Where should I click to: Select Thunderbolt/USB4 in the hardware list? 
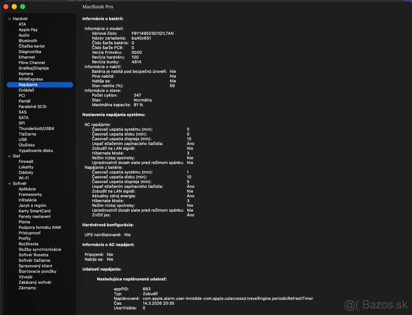(36, 128)
